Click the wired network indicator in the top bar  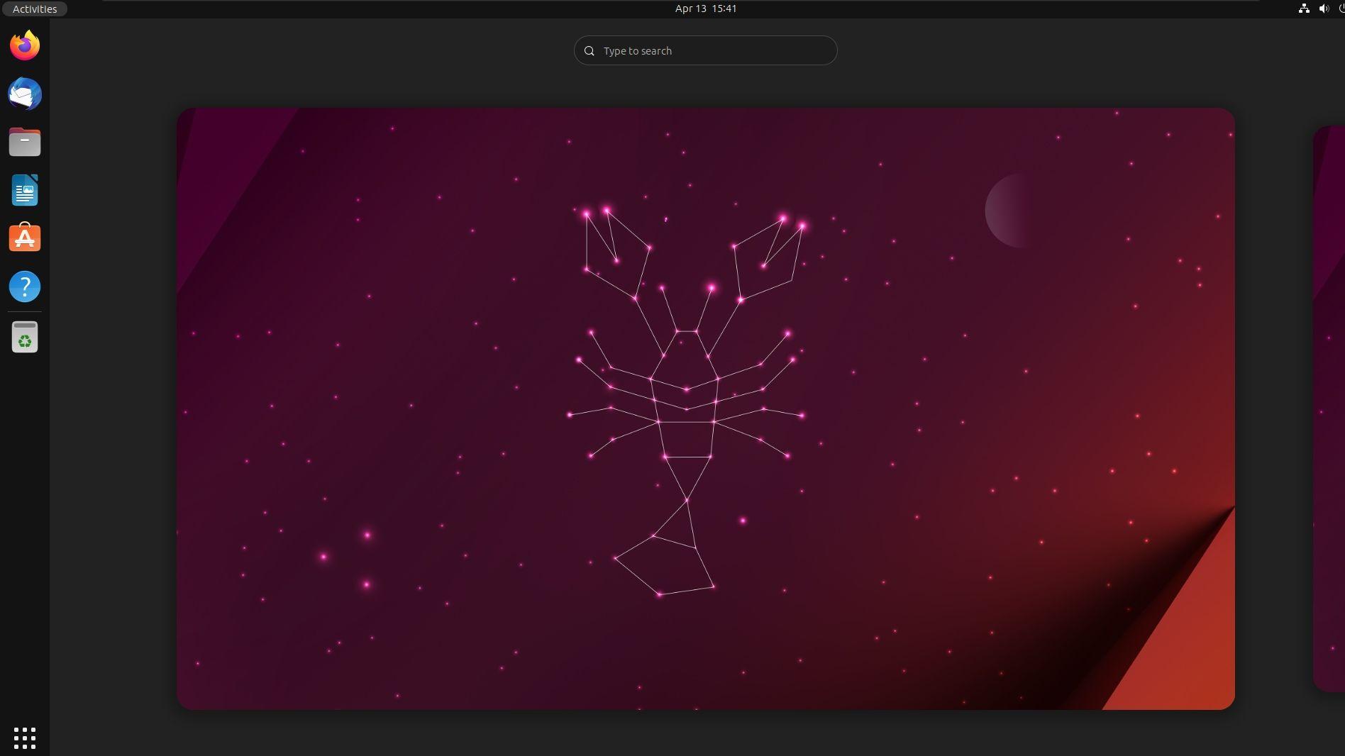pyautogui.click(x=1304, y=9)
